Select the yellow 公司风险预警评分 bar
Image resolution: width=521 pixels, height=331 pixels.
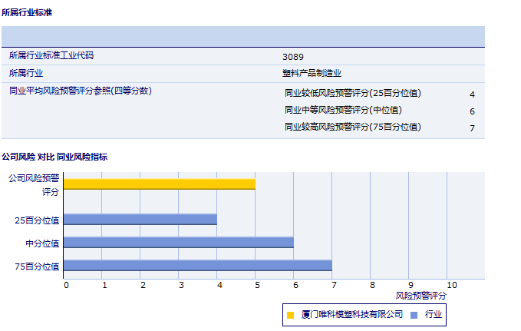tap(159, 184)
